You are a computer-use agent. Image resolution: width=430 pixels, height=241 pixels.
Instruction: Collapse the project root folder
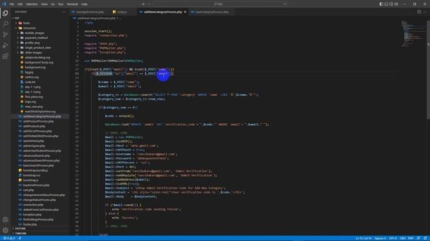[17, 18]
